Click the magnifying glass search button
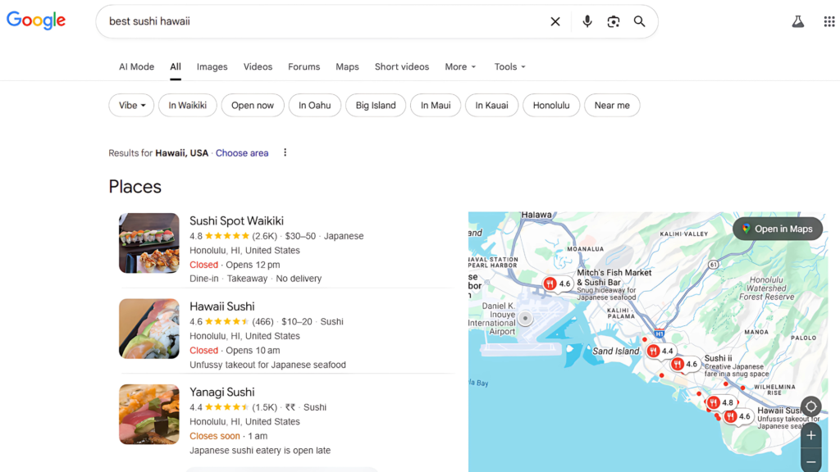 coord(640,22)
